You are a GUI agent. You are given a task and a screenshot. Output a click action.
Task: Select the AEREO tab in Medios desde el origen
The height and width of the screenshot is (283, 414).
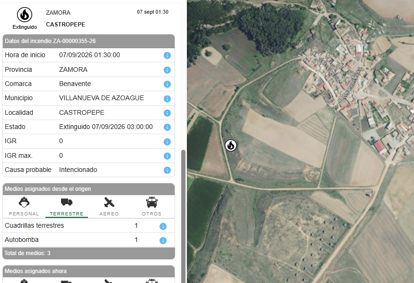(109, 206)
